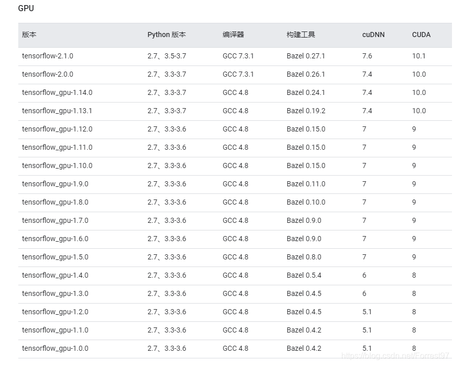This screenshot has width=454, height=365.
Task: Click the cuDNN column header
Action: point(373,35)
